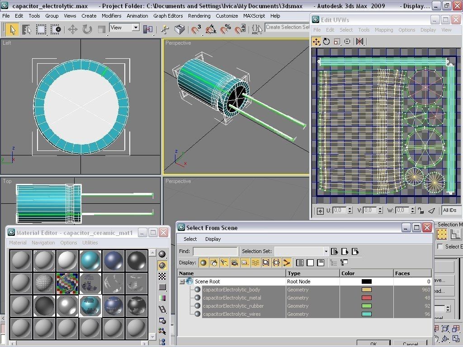
Task: Open Mapping menu in Edit UVWs
Action: pyautogui.click(x=384, y=30)
